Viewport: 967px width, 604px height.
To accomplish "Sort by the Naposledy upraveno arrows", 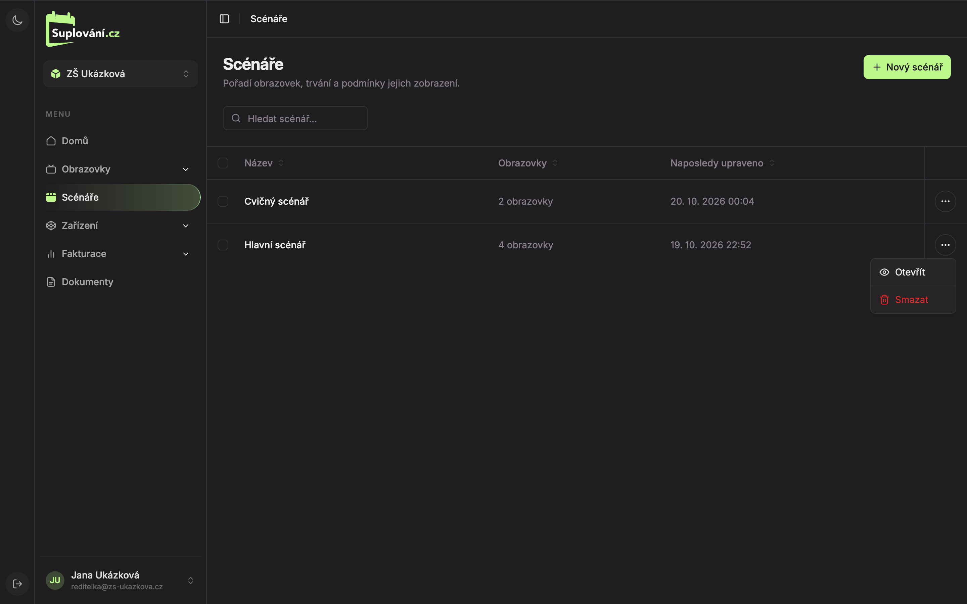I will tap(772, 163).
